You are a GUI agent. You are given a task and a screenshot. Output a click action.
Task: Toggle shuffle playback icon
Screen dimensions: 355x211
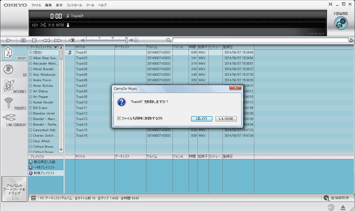click(42, 25)
